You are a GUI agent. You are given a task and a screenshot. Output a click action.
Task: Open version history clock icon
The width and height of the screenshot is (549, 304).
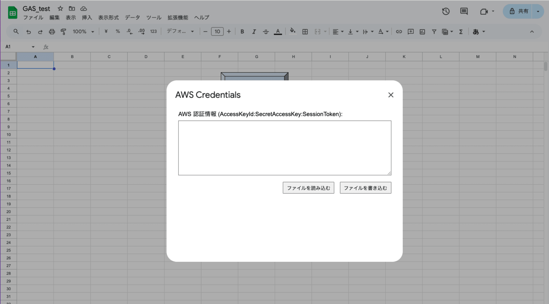[446, 11]
